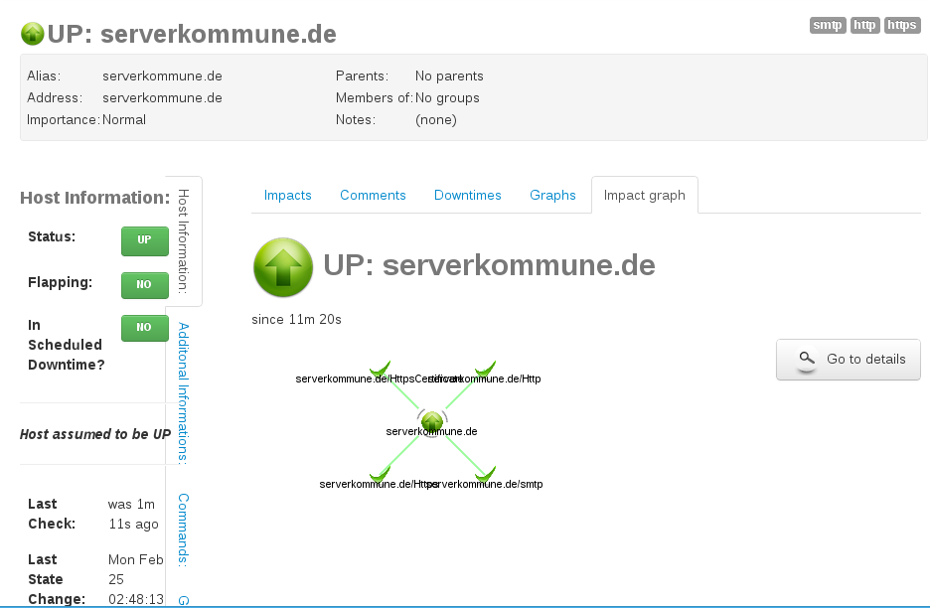Expand the Commands vertical tab
The height and width of the screenshot is (608, 930).
click(183, 529)
